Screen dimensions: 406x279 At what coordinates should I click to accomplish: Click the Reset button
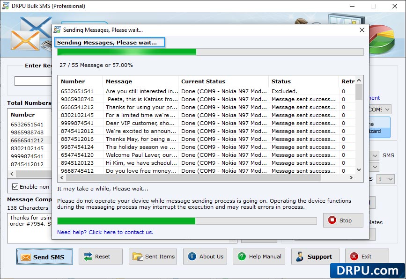pyautogui.click(x=101, y=257)
